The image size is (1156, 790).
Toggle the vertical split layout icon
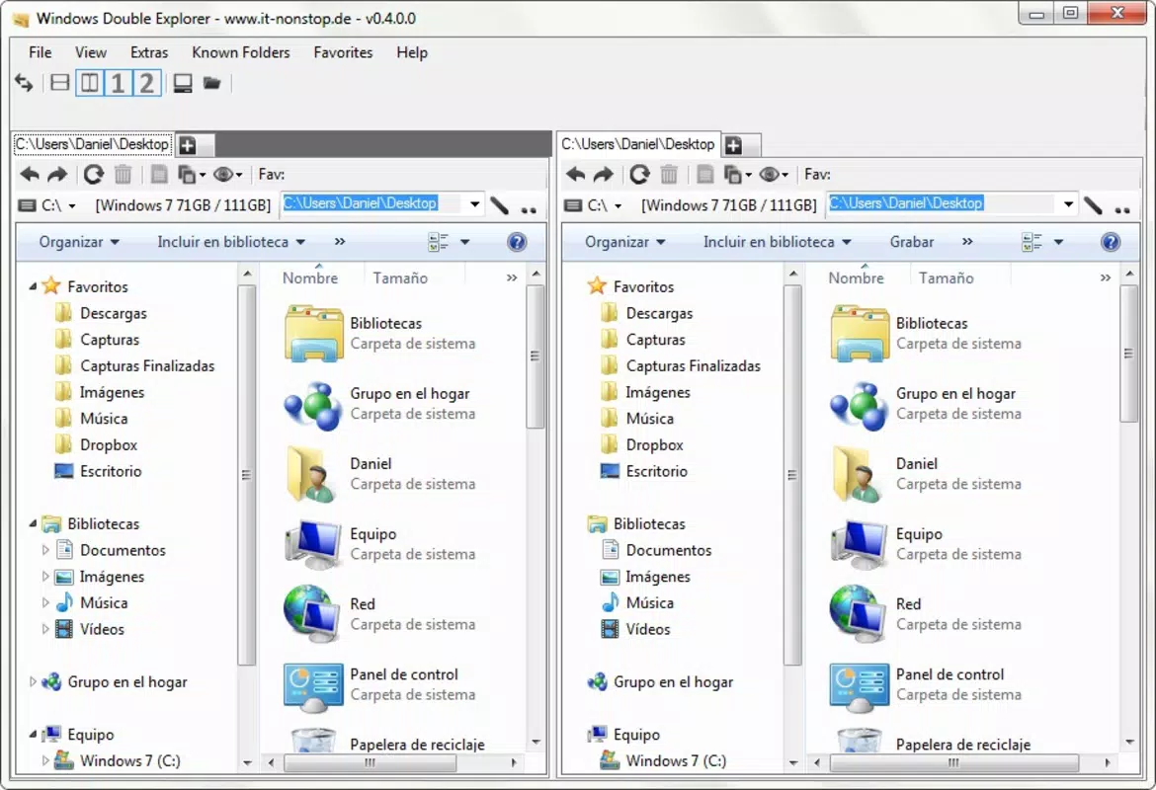pyautogui.click(x=89, y=83)
